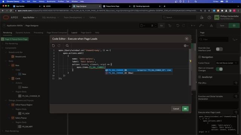The width and height of the screenshot is (241, 135).
Task: Run the page with the green play button
Action: click(234, 25)
